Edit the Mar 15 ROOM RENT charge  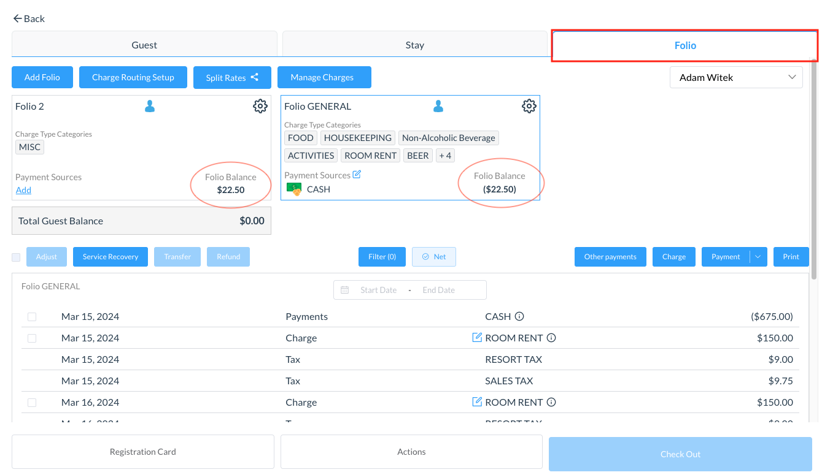[x=477, y=338]
